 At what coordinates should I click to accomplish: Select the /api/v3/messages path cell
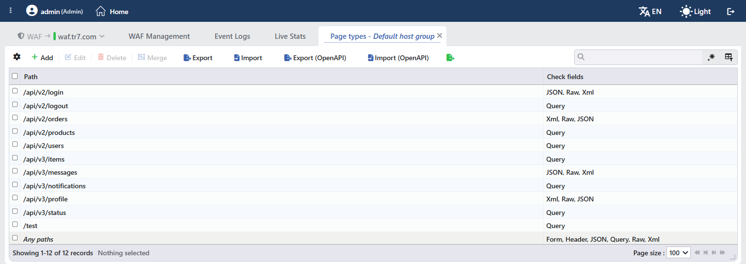pyautogui.click(x=282, y=172)
